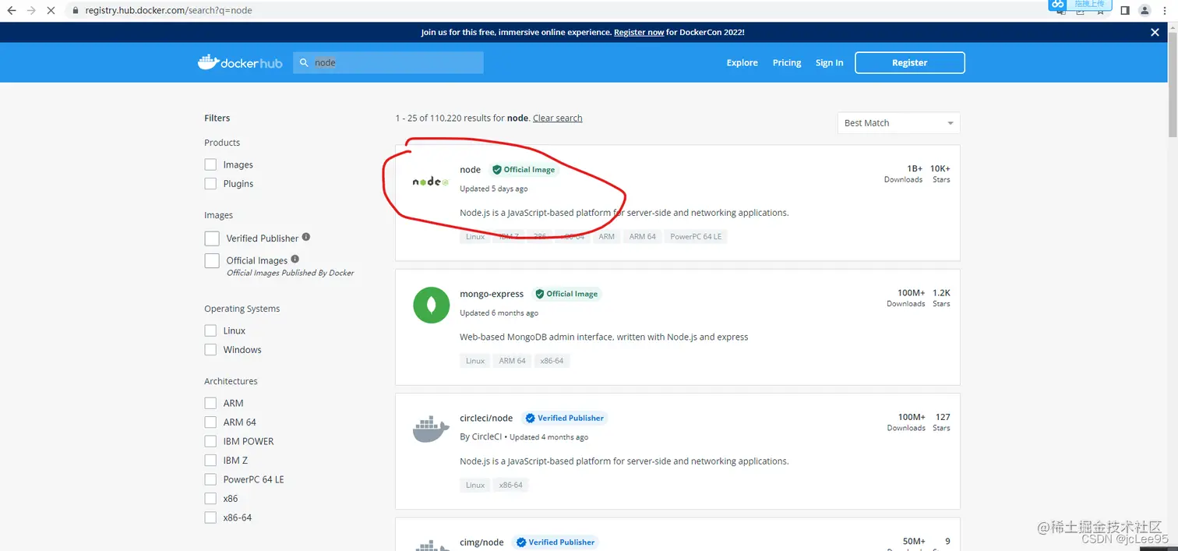The image size is (1178, 551).
Task: Click the mongo-express Official Image badge
Action: pos(566,294)
